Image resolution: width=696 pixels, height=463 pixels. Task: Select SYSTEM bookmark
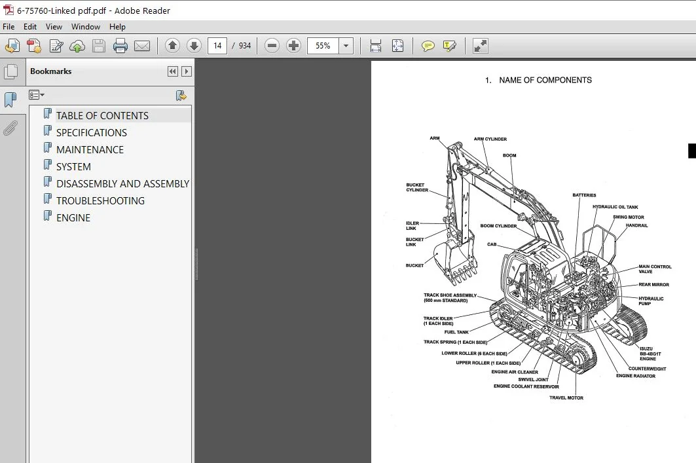point(73,167)
